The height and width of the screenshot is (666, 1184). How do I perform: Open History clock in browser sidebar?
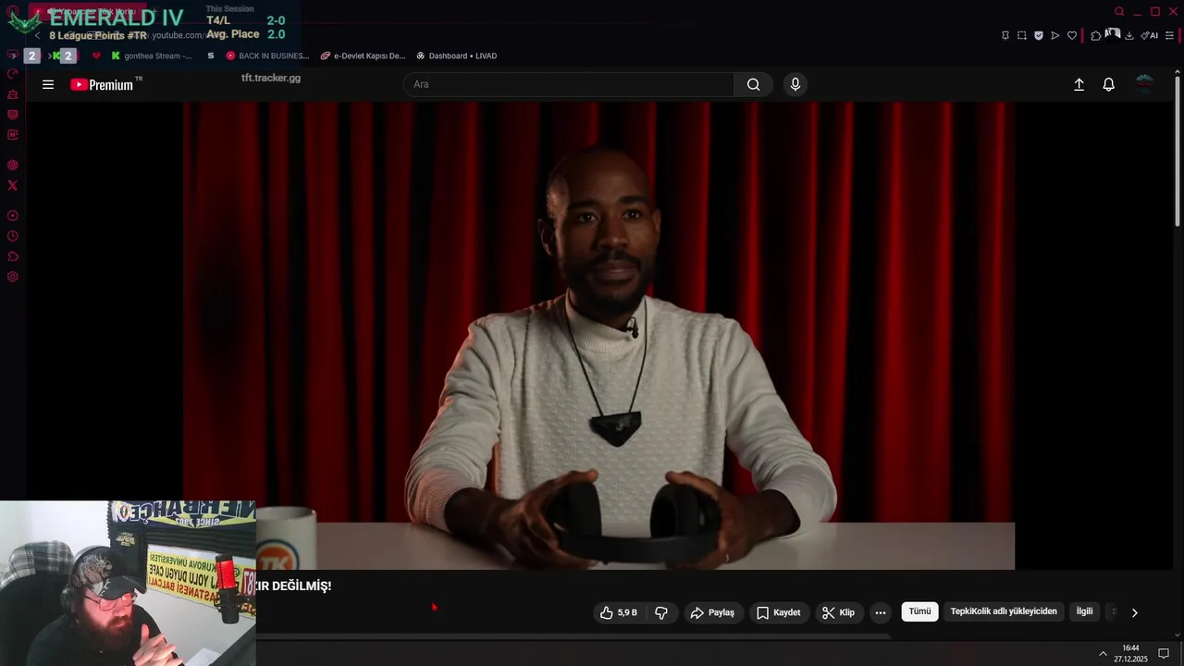point(13,236)
